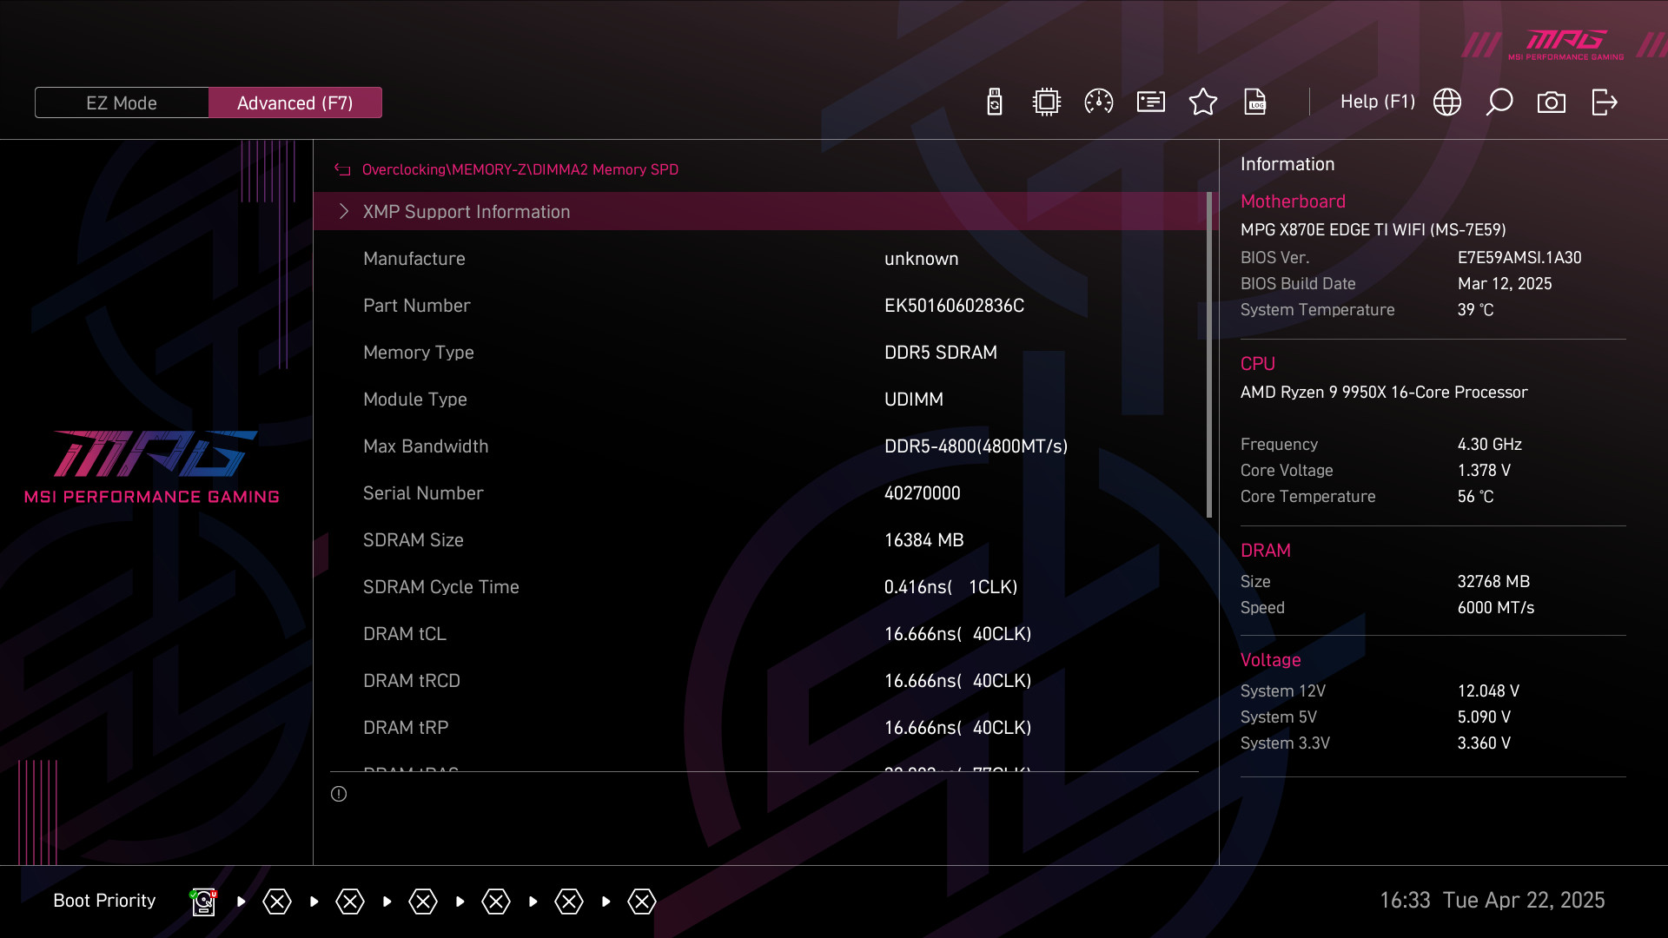1668x938 pixels.
Task: Click the settings list scrollbar
Action: (x=1209, y=354)
